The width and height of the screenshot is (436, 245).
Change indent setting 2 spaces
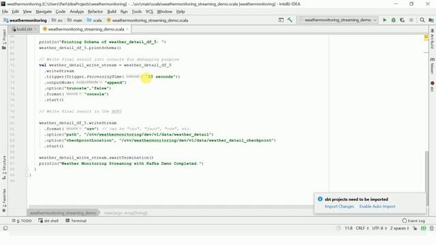[399, 228]
